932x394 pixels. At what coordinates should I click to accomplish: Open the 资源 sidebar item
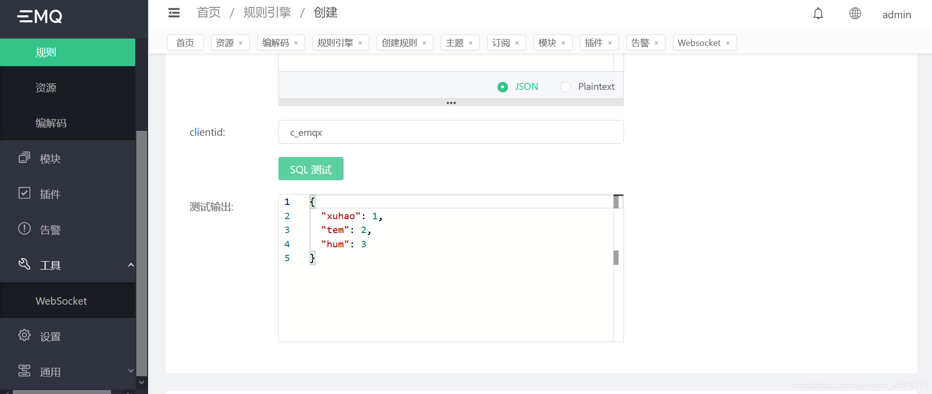coord(68,88)
